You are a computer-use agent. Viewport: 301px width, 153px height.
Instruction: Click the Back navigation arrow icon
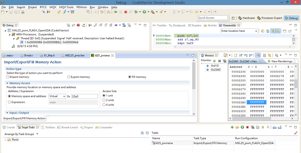pyautogui.click(x=197, y=12)
